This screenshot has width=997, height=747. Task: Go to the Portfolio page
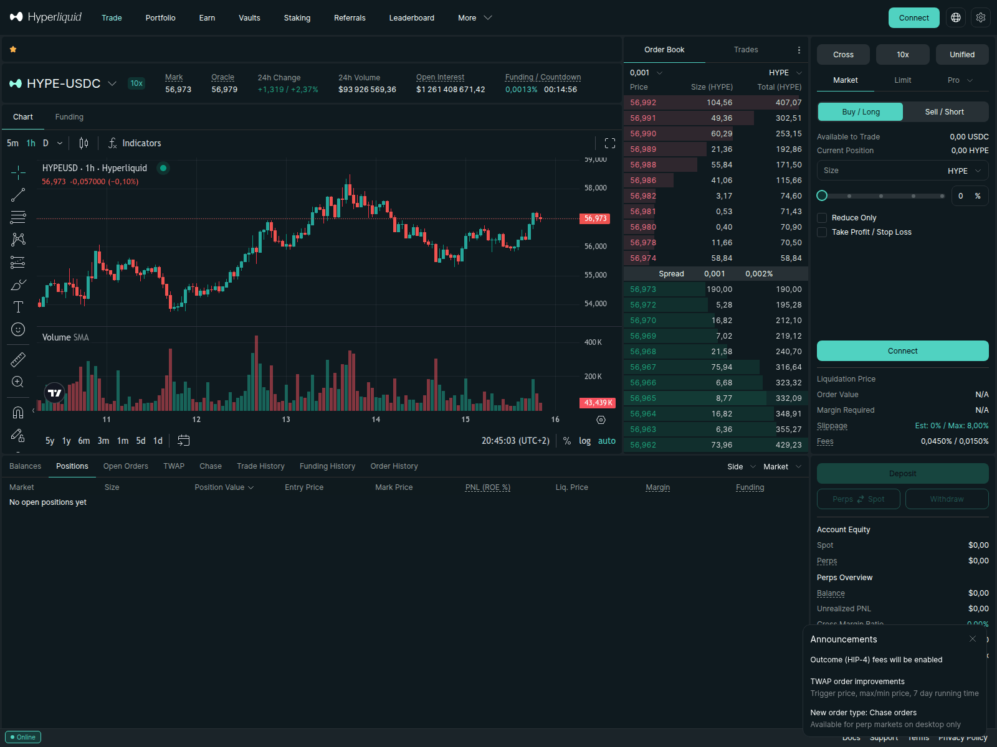(x=161, y=18)
